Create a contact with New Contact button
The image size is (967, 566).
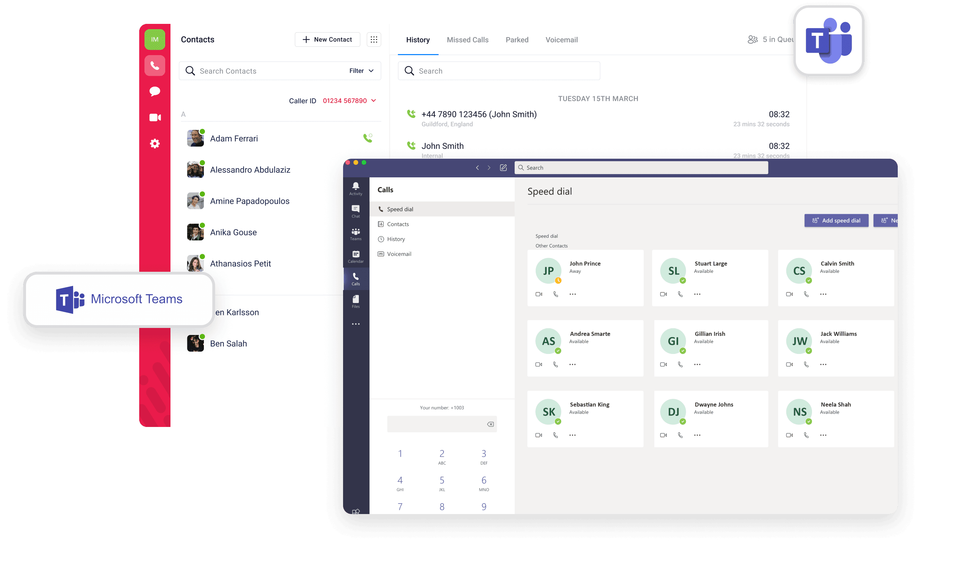327,39
